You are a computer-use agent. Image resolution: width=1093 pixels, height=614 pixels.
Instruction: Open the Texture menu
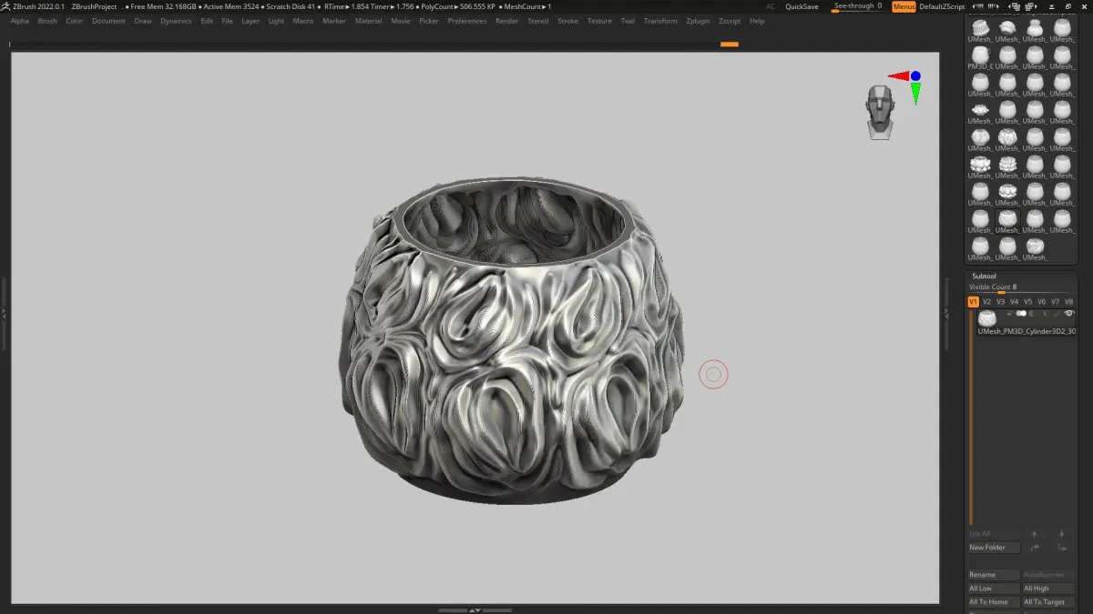point(599,21)
